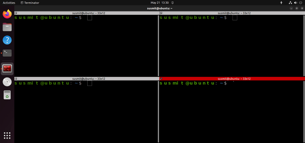Focus the top-right terminal prompt

click(193, 18)
